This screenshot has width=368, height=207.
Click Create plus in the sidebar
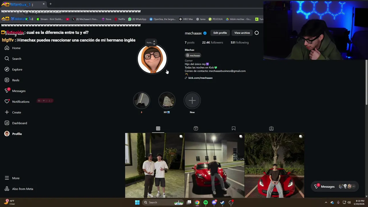pos(13,112)
